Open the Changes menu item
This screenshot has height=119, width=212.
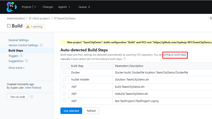point(48,7)
